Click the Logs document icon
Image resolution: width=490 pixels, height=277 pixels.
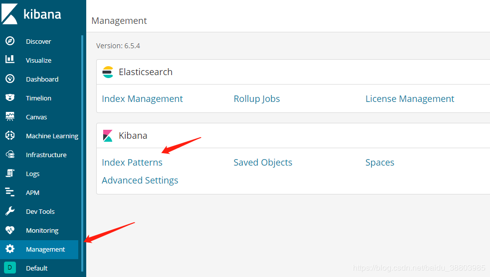point(10,173)
